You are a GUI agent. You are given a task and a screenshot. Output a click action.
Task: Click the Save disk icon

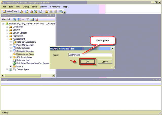(51, 11)
